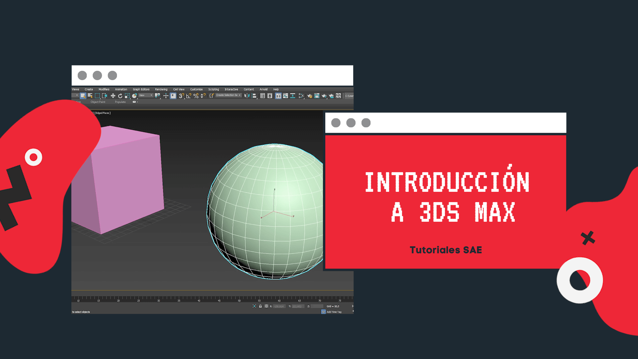Screen dimensions: 638x359
Task: Toggle Keyboard Shortcut Override button
Action: click(x=173, y=96)
